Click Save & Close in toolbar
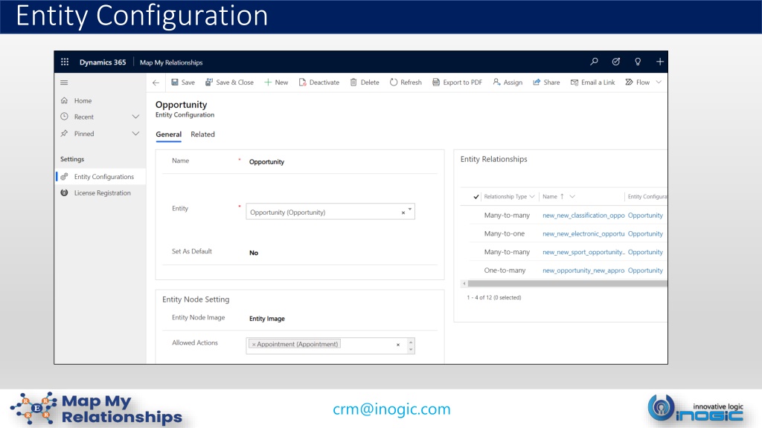 [229, 82]
